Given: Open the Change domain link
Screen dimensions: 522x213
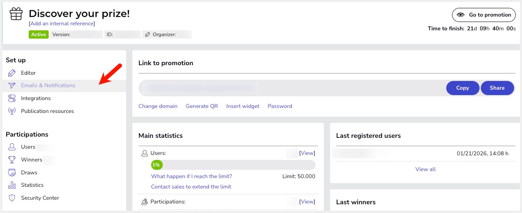Looking at the screenshot, I should click(x=158, y=106).
